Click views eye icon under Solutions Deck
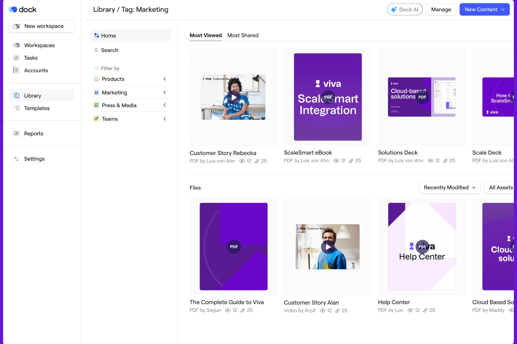Image resolution: width=517 pixels, height=344 pixels. (430, 161)
